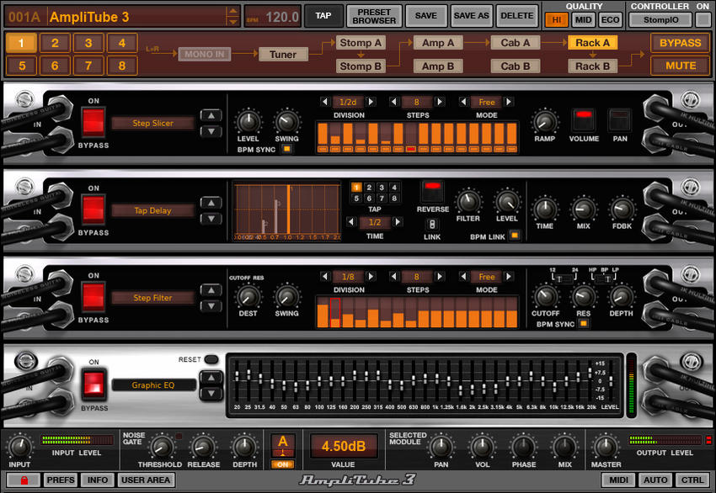The height and width of the screenshot is (493, 716).
Task: Click the Tap Delay LINK switch icon
Action: (x=432, y=225)
